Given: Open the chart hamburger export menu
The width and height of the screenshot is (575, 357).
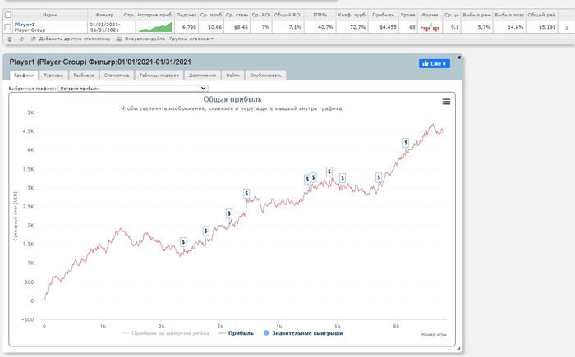Looking at the screenshot, I should pyautogui.click(x=446, y=102).
